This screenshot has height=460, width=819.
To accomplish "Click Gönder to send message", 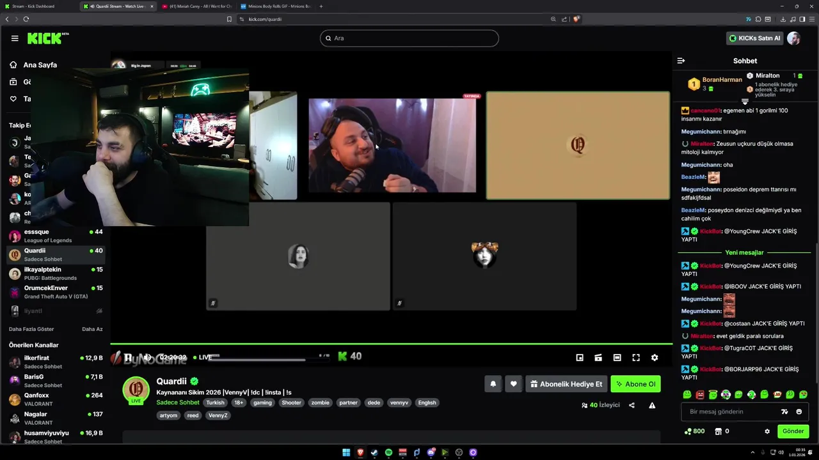I will coord(793,431).
